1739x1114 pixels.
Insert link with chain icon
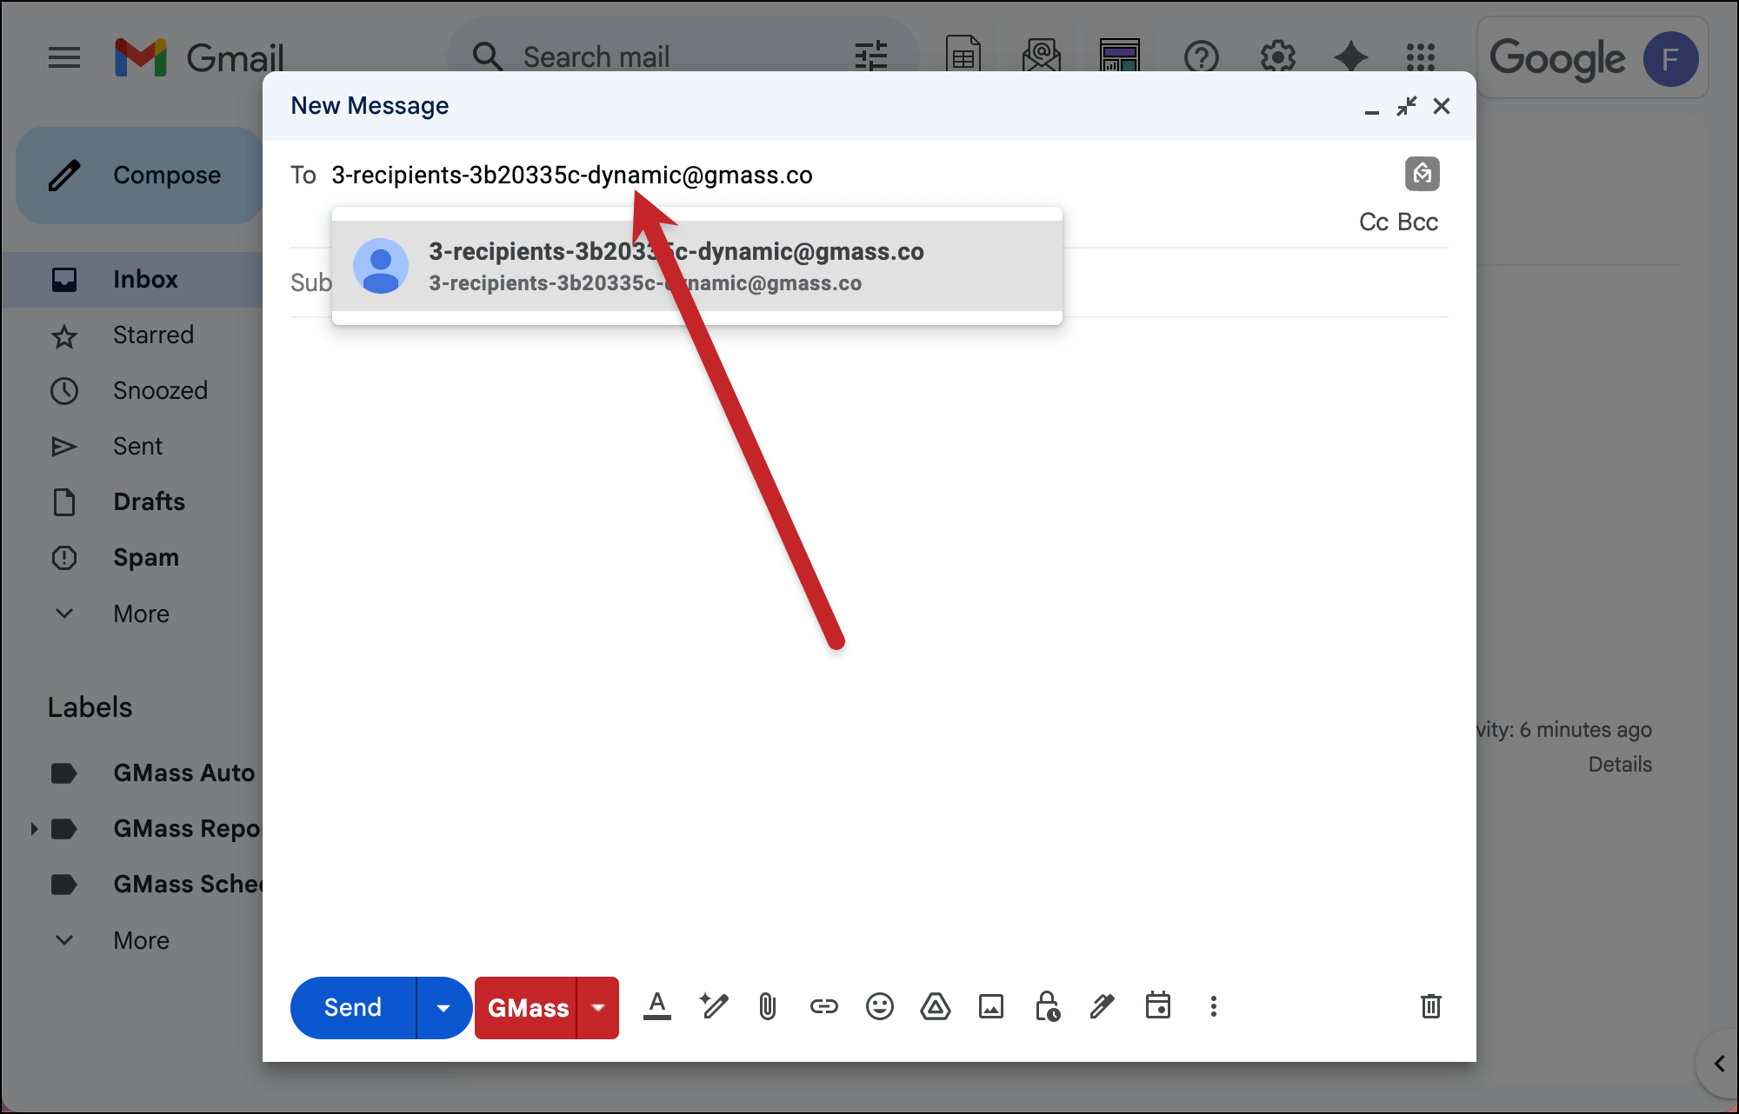[823, 1006]
